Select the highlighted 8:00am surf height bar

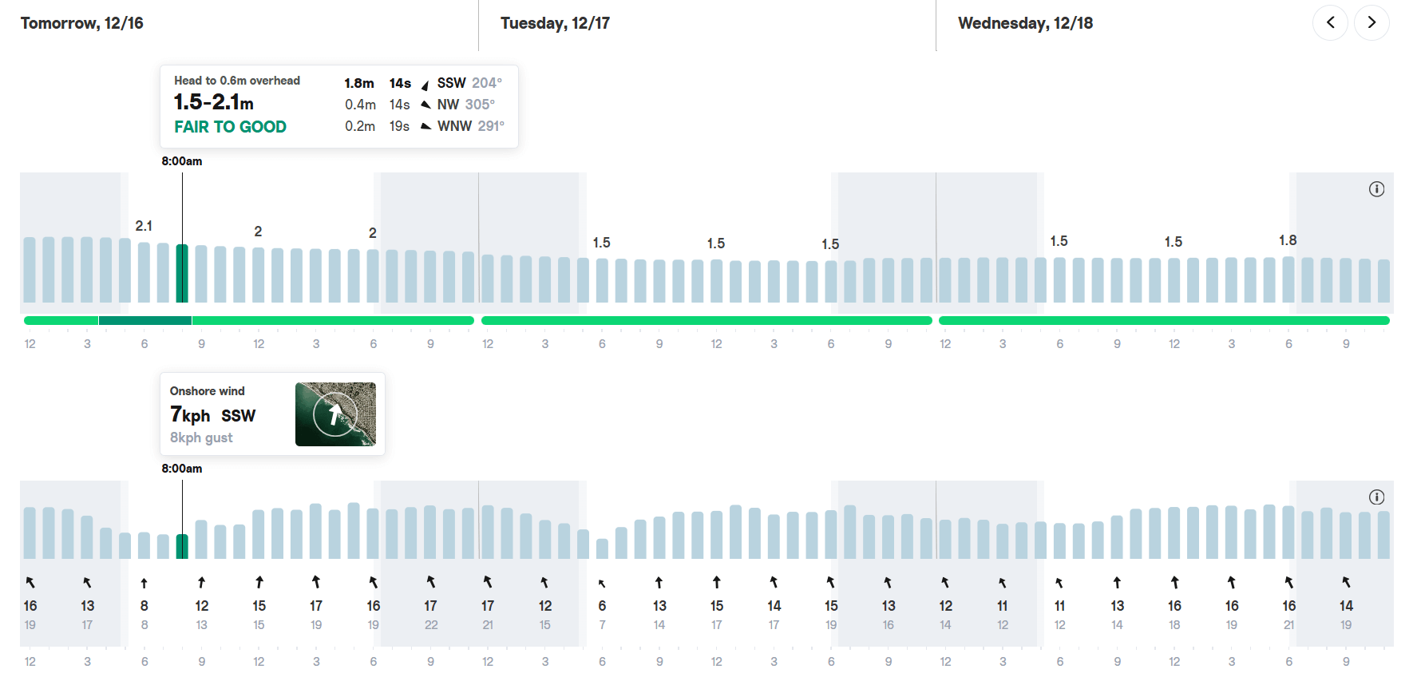(182, 273)
